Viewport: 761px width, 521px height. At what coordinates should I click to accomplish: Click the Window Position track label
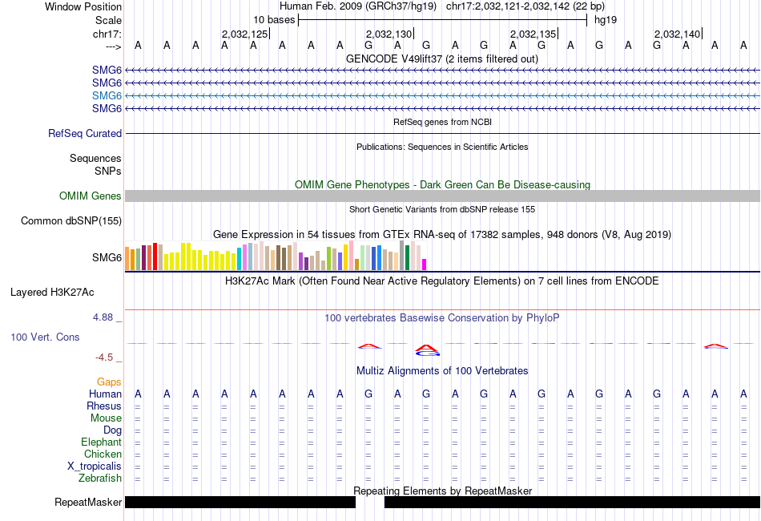click(x=83, y=6)
